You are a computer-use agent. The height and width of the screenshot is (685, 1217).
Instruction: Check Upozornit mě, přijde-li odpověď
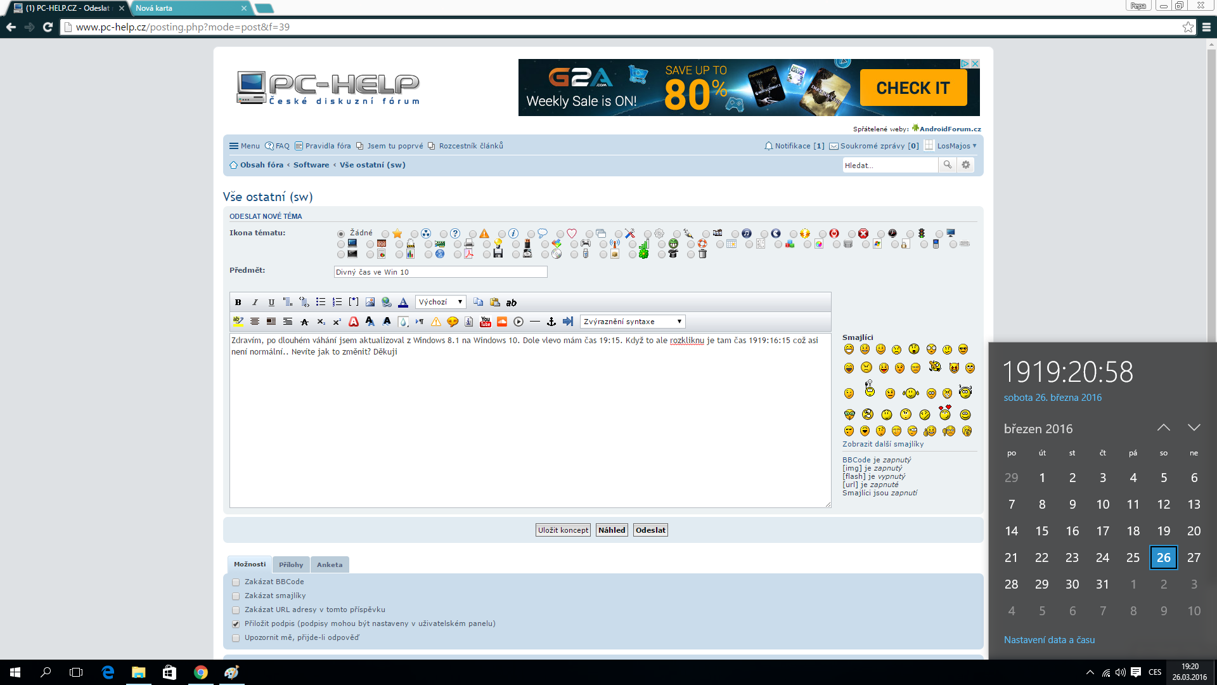[x=236, y=638]
